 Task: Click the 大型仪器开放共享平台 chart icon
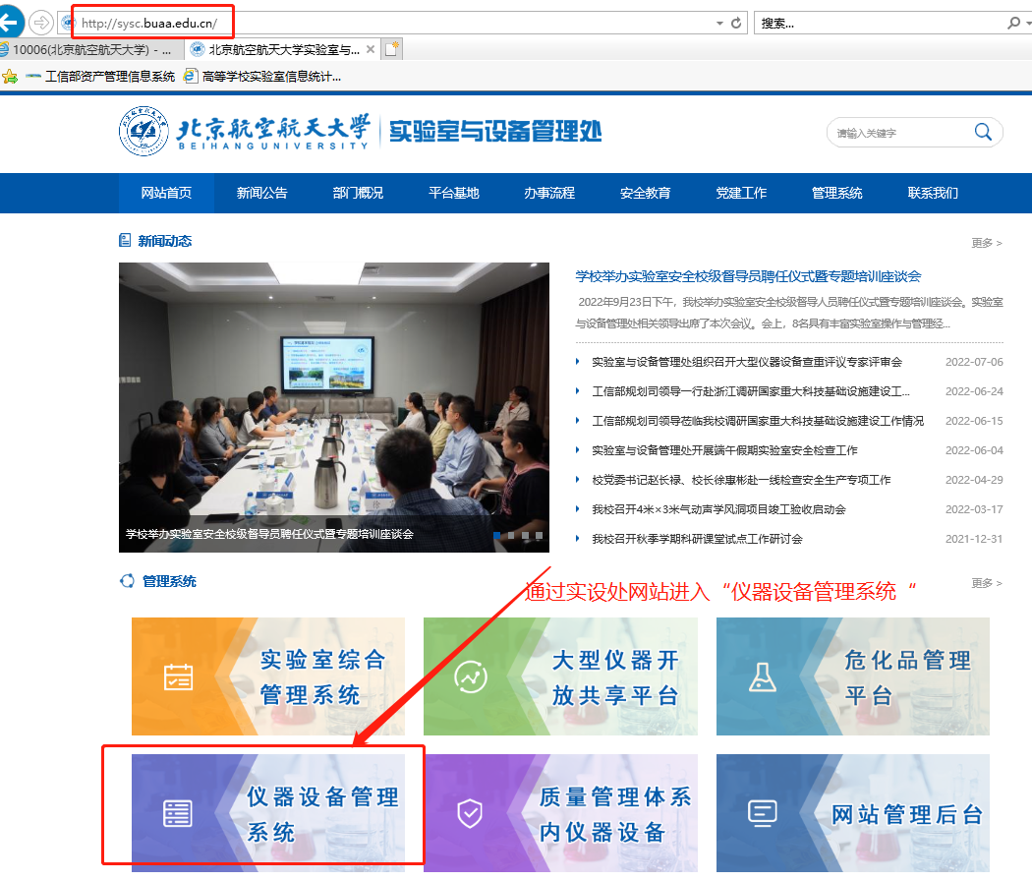[x=470, y=677]
